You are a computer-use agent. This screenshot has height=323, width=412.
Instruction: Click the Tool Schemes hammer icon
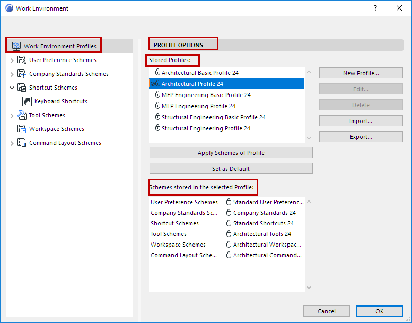tap(22, 115)
